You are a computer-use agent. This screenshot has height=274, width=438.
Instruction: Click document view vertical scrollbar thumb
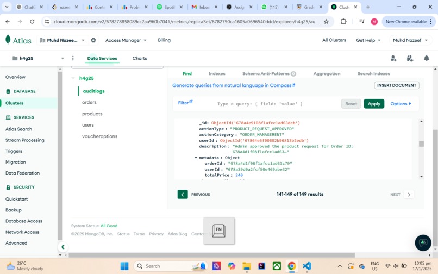pyautogui.click(x=421, y=144)
